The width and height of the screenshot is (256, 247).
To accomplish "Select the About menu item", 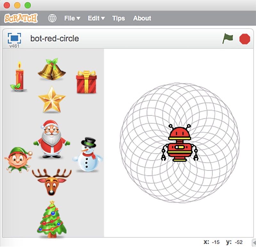I will [142, 18].
